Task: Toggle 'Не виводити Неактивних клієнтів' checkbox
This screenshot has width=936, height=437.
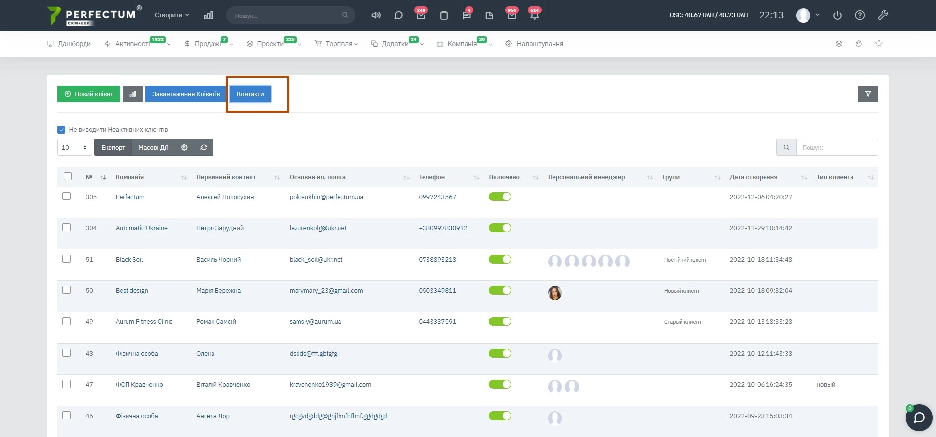Action: pyautogui.click(x=61, y=130)
